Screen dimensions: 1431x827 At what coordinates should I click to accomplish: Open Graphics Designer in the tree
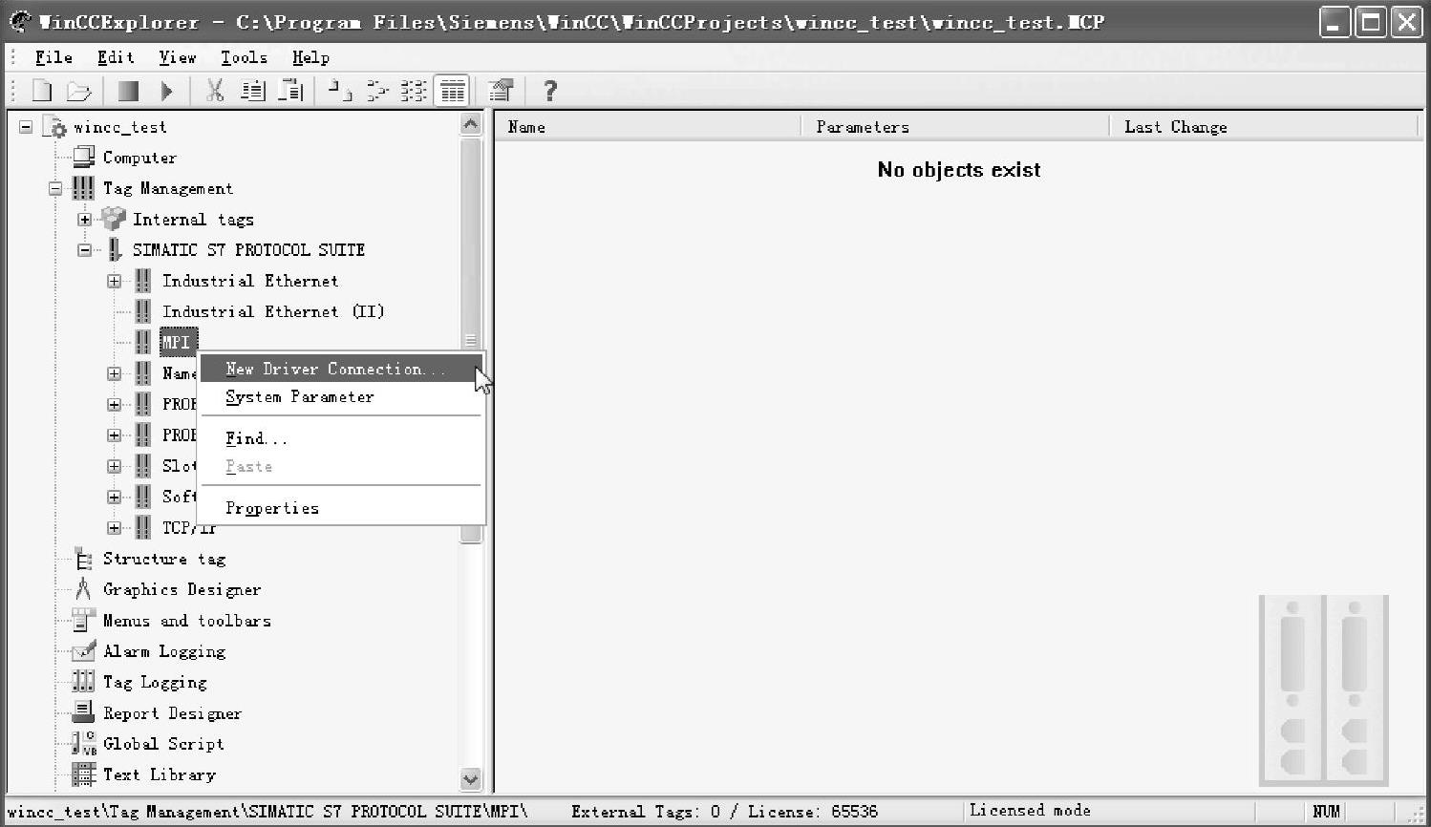[182, 590]
